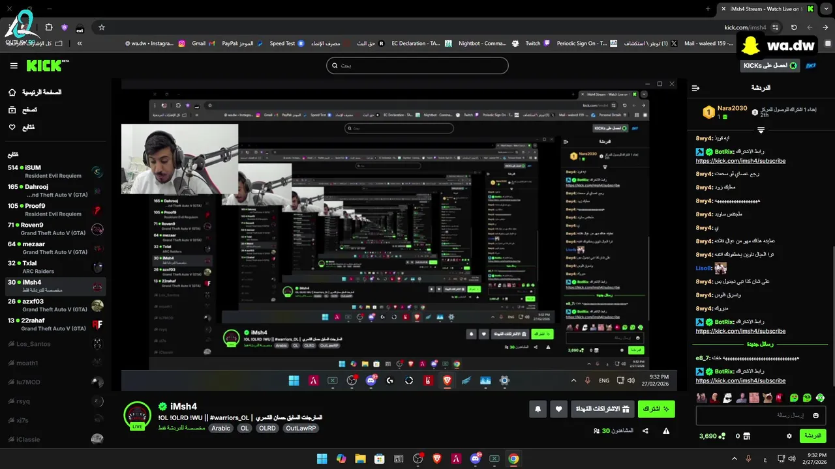Open chat settings gear icon
Screen dimensions: 835x469
pos(789,436)
